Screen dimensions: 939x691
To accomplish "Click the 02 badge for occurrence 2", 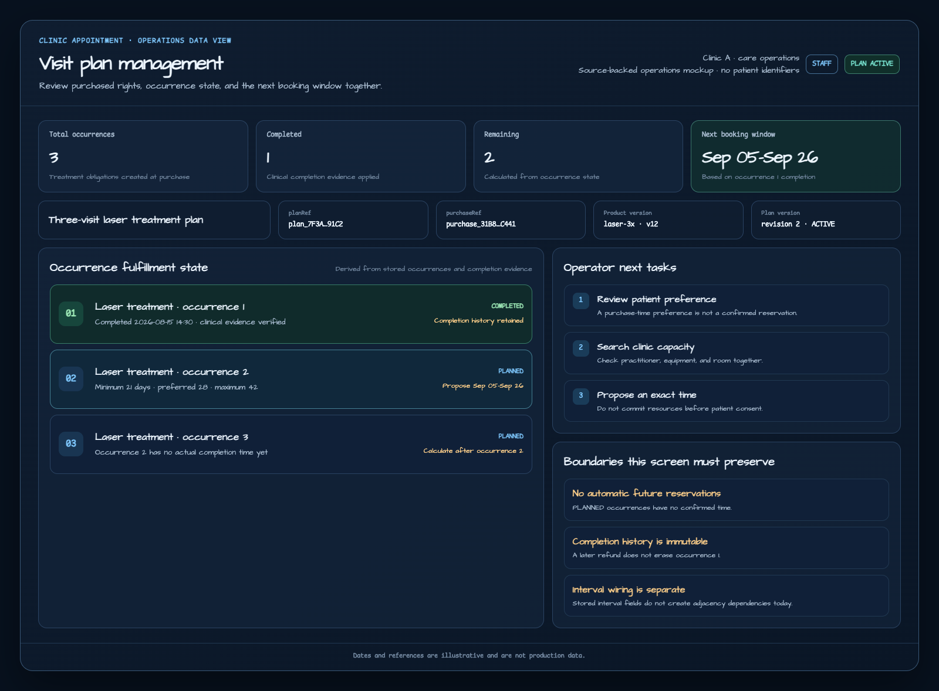I will (71, 378).
